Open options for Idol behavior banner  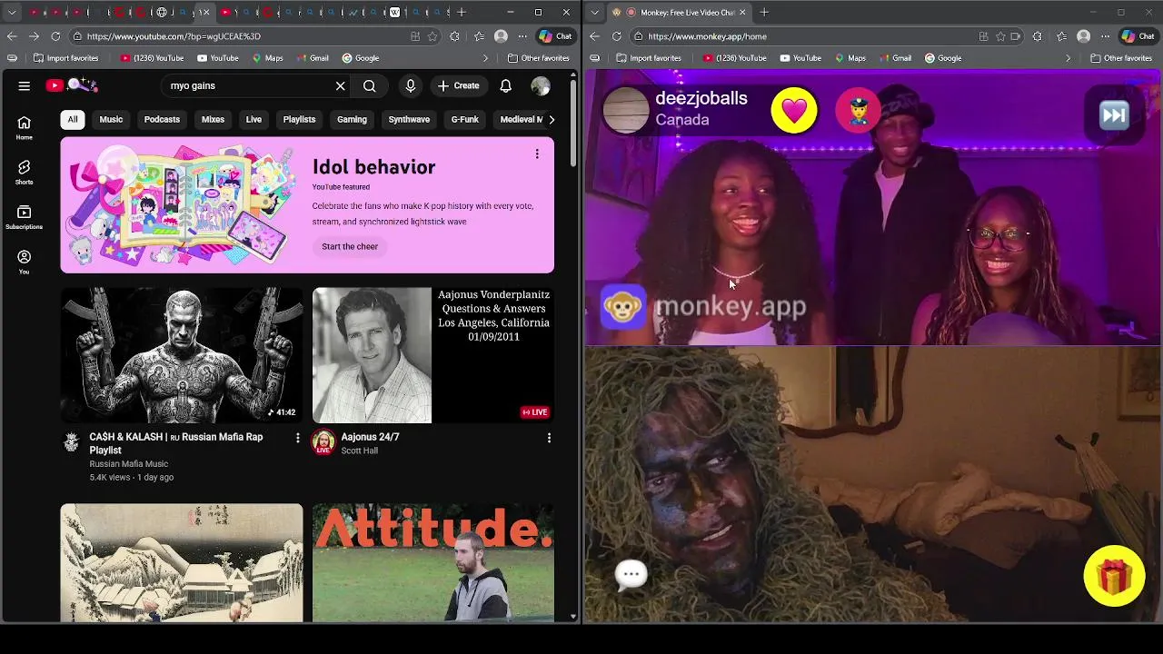(x=537, y=154)
